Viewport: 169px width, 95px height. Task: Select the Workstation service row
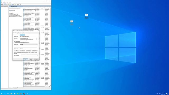36,16
